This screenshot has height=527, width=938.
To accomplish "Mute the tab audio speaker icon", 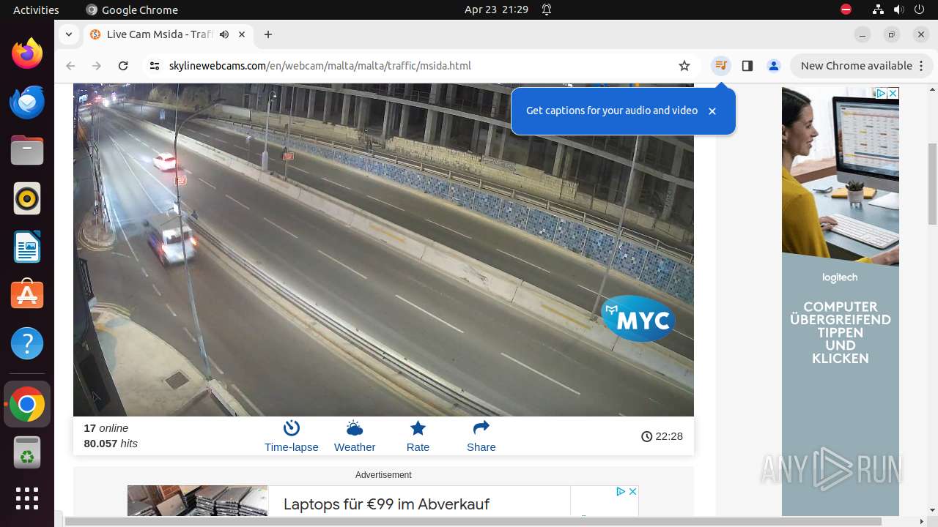I will pos(224,34).
